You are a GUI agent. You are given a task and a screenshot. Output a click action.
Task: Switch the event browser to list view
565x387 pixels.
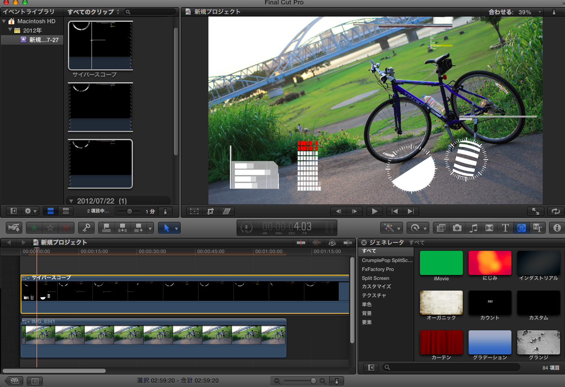point(66,211)
